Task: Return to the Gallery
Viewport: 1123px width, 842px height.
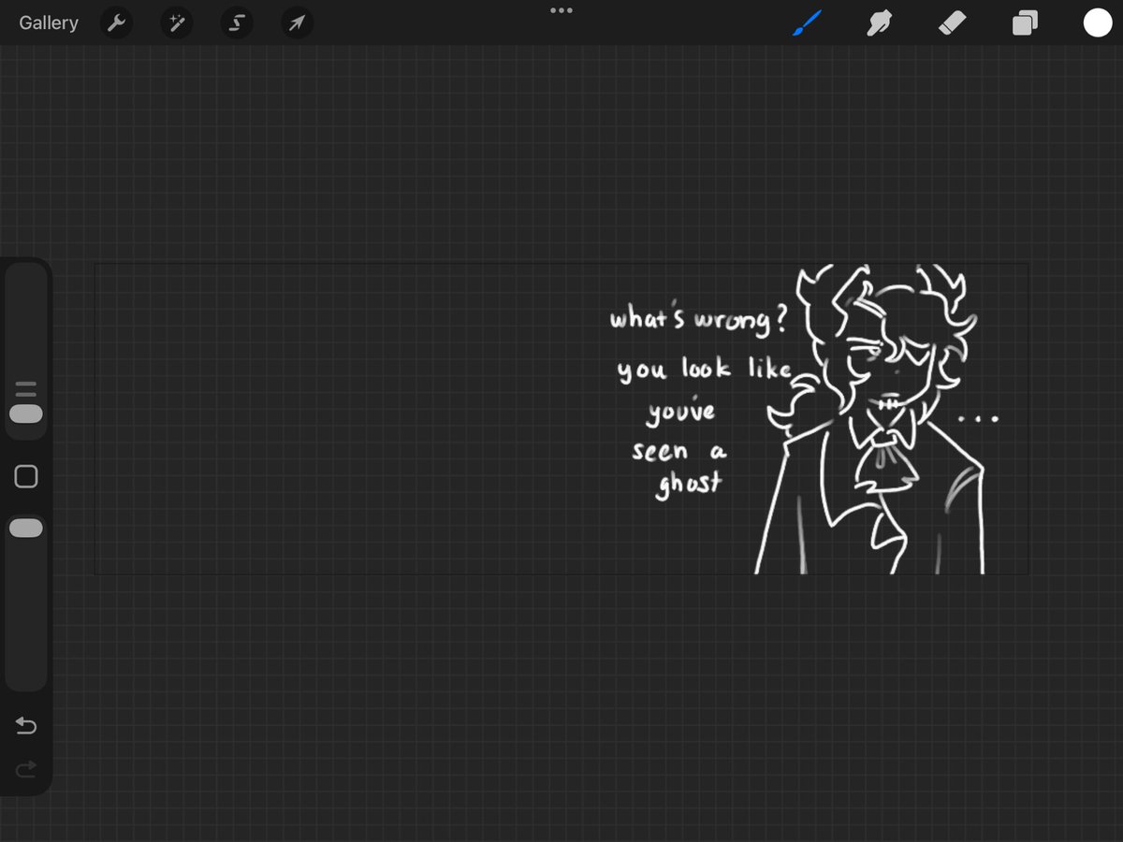Action: (49, 23)
